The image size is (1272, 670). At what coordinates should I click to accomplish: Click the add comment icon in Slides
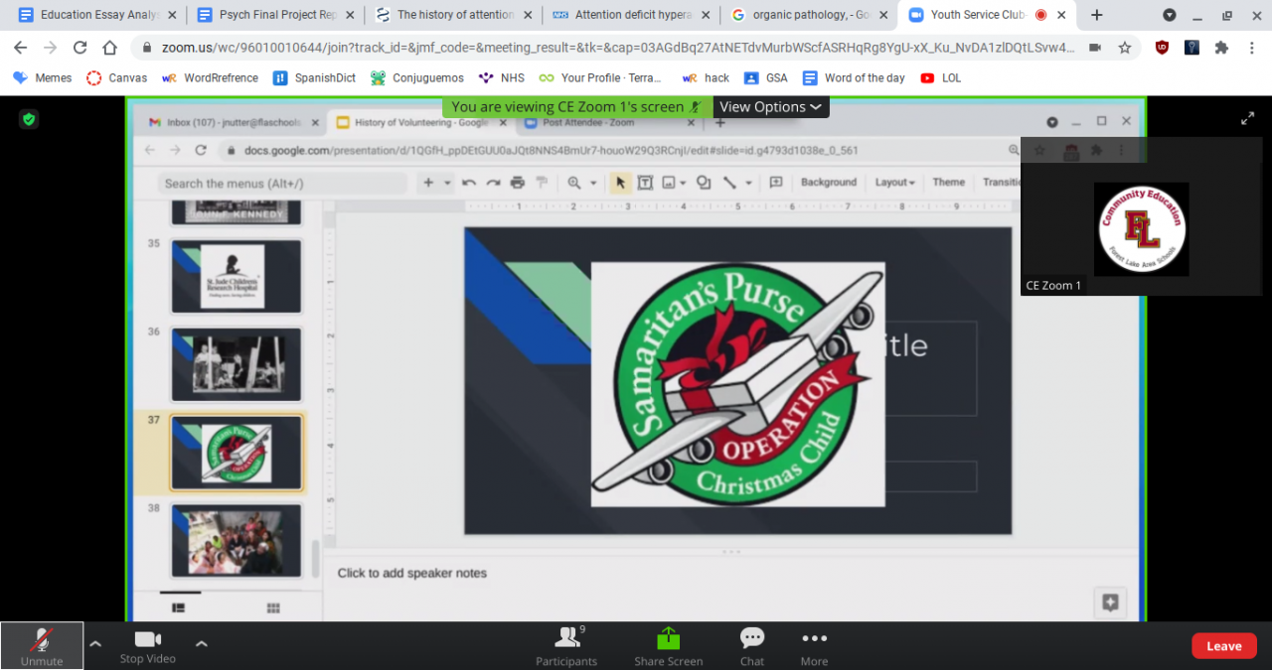coord(776,183)
